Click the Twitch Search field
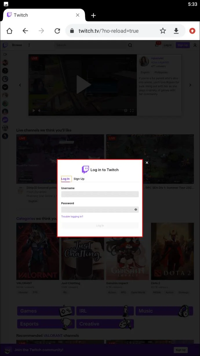 [x=90, y=45]
